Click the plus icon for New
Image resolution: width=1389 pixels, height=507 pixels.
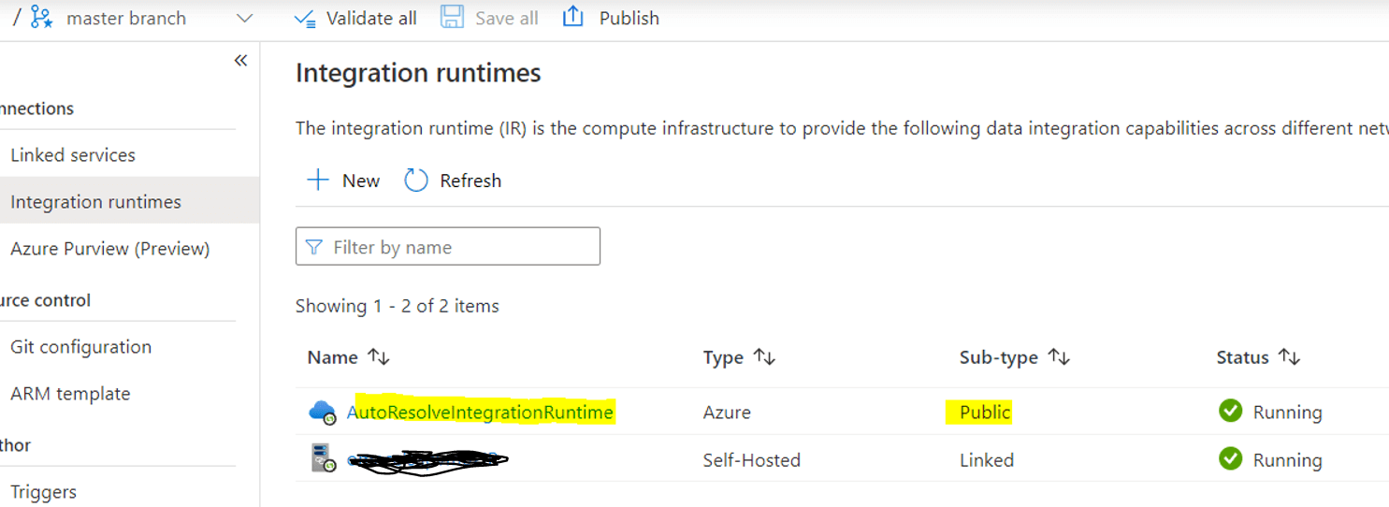tap(318, 181)
